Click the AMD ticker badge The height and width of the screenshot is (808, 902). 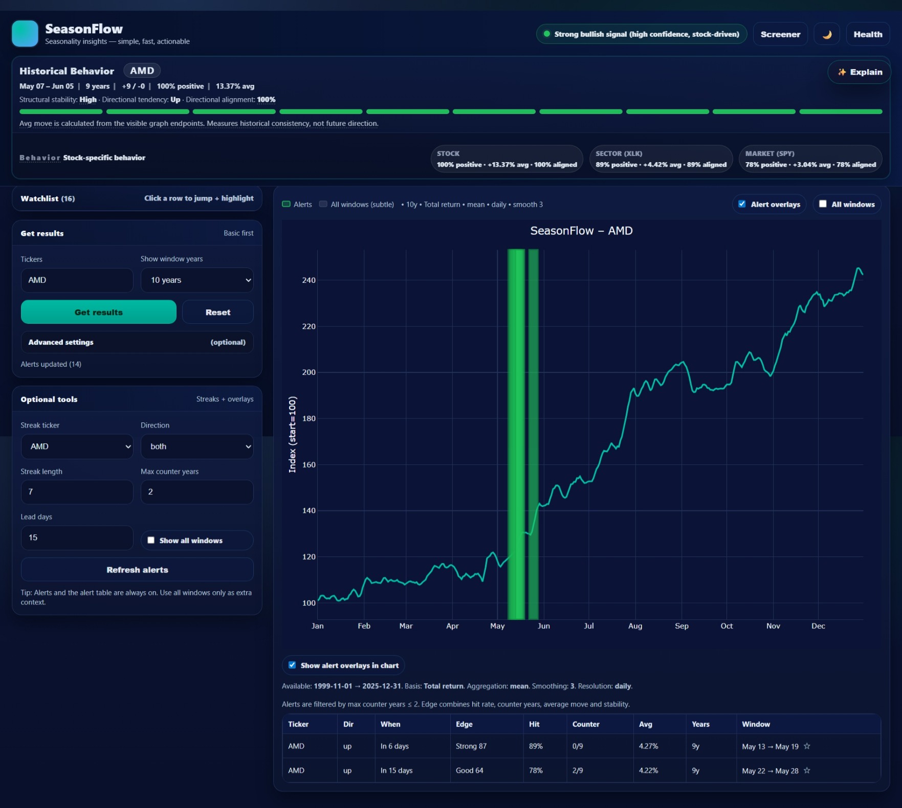click(x=142, y=71)
